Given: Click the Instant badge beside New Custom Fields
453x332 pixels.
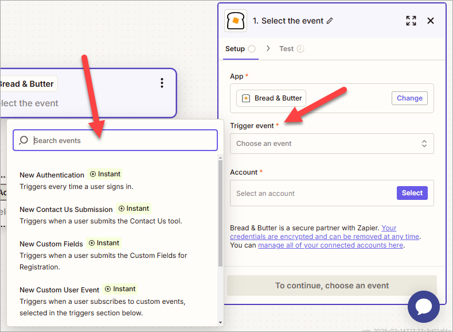Looking at the screenshot, I should [x=104, y=243].
